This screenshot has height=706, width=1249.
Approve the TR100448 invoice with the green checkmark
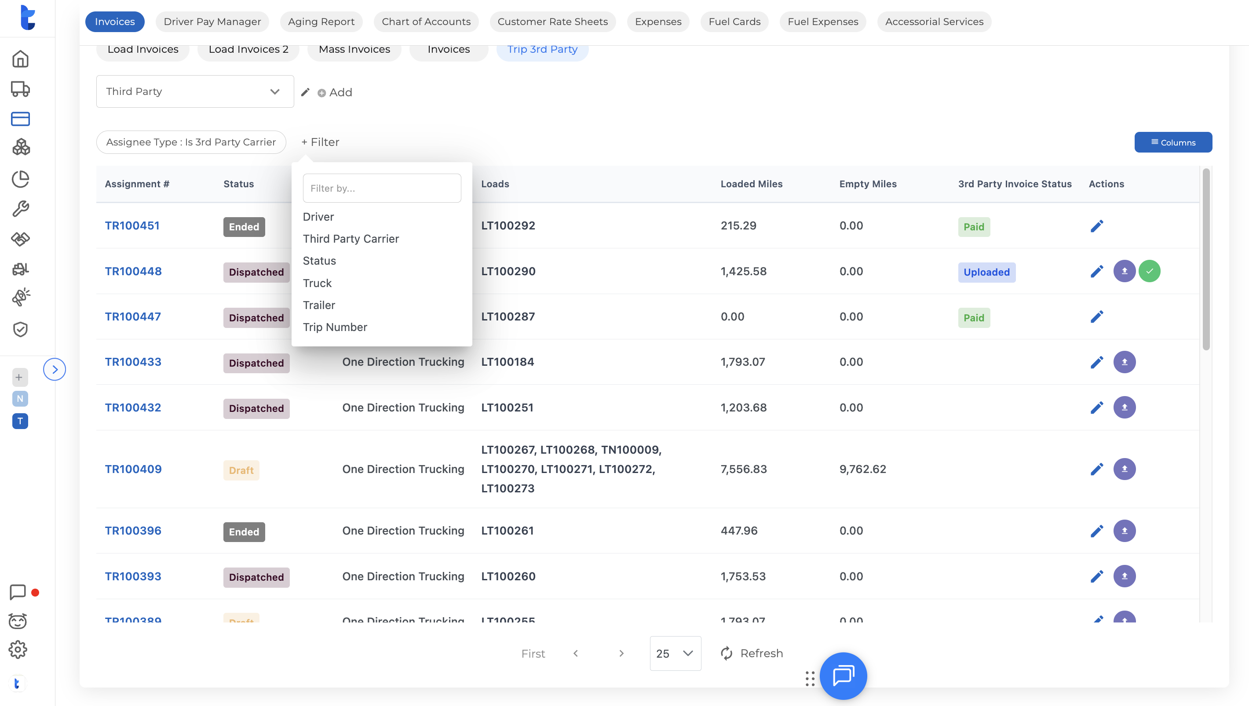pyautogui.click(x=1149, y=271)
